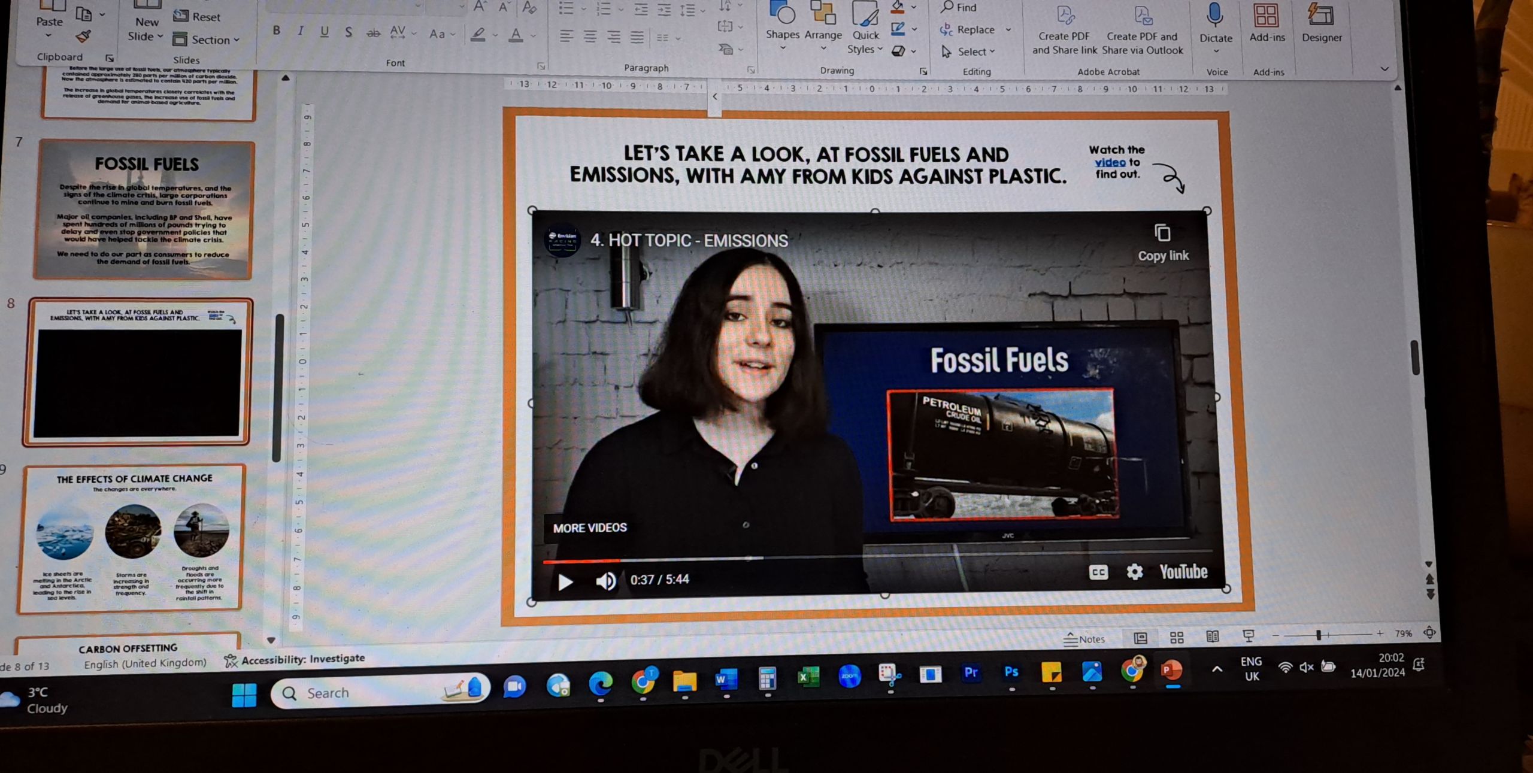1533x773 pixels.
Task: Play the embedded YouTube video
Action: pyautogui.click(x=565, y=581)
